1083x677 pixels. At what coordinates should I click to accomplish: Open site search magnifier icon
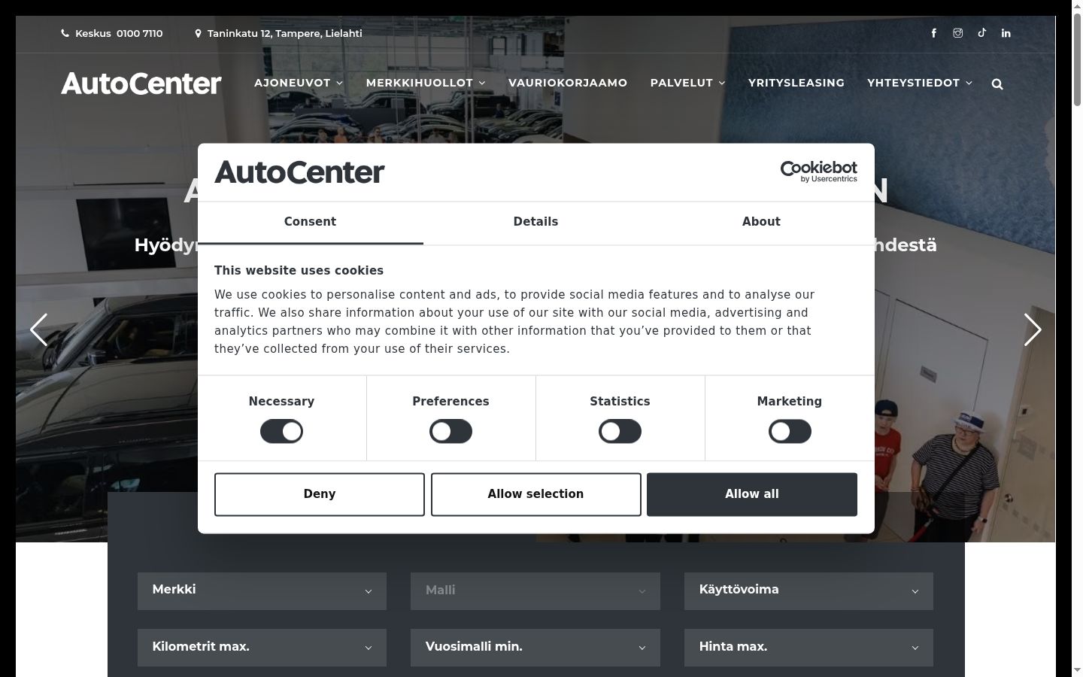pyautogui.click(x=997, y=84)
